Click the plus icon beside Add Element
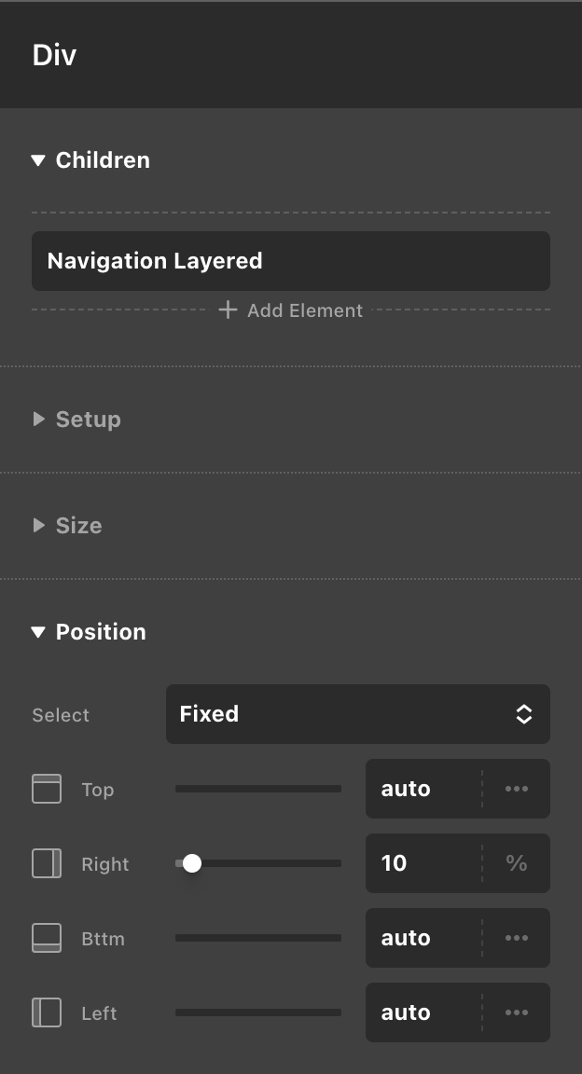The image size is (582, 1074). tap(228, 310)
